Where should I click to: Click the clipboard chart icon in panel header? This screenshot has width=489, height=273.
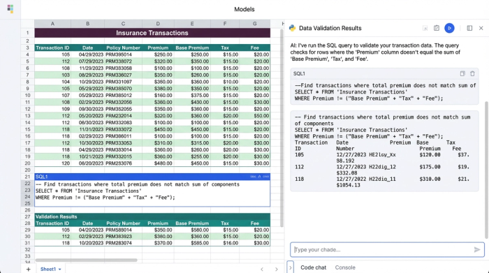[437, 28]
